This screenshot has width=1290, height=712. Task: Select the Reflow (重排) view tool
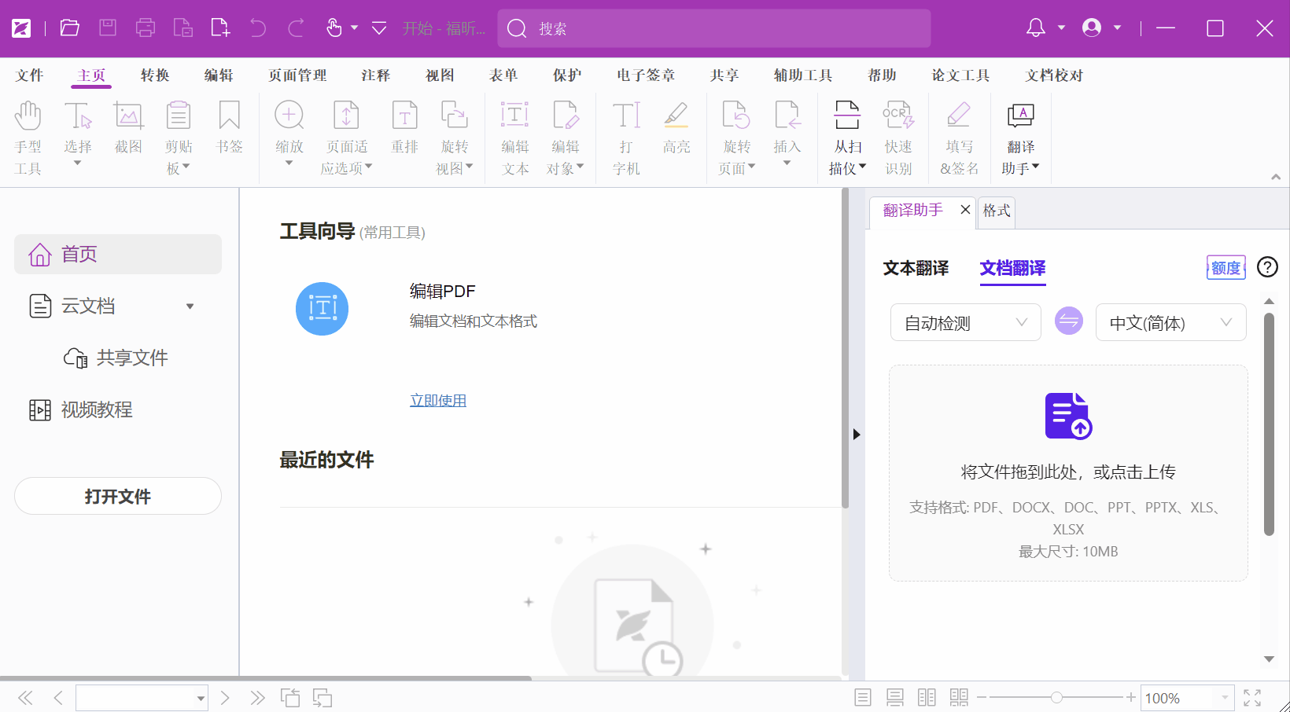(x=404, y=127)
